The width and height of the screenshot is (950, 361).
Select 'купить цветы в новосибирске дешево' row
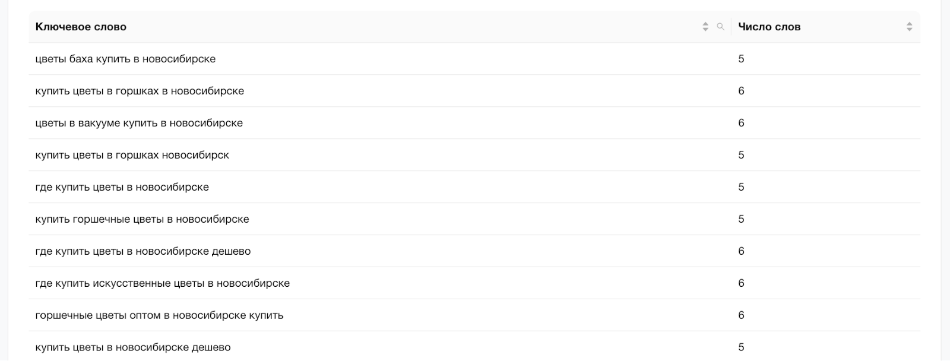[474, 346]
